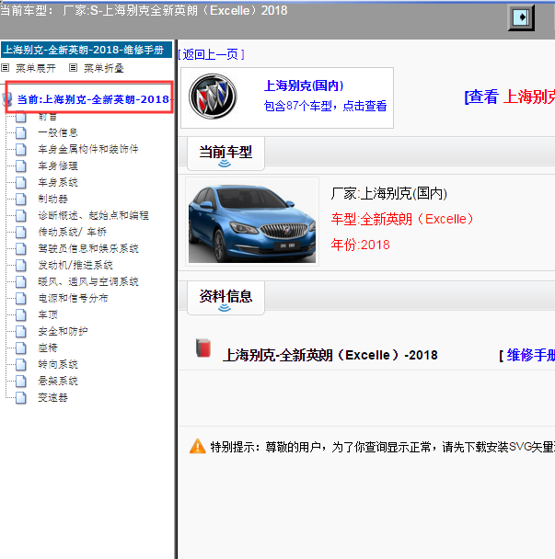Viewport: 555px width, 559px height.
Task: Click the 车型:全新英朗（Excelle） text
Action: (402, 219)
